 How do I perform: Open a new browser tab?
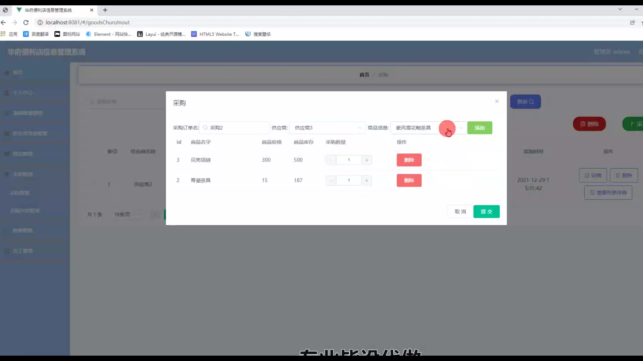click(x=105, y=10)
